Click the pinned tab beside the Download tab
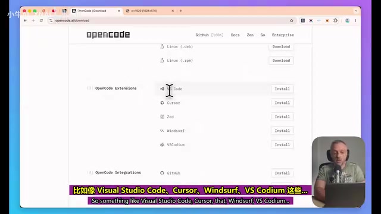Screen dimensions: 381x214 coord(64,11)
